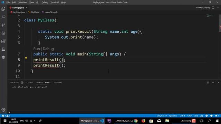The height and width of the screenshot is (124, 221).
Task: Click the lightbulb quick fix icon
Action: point(26,58)
